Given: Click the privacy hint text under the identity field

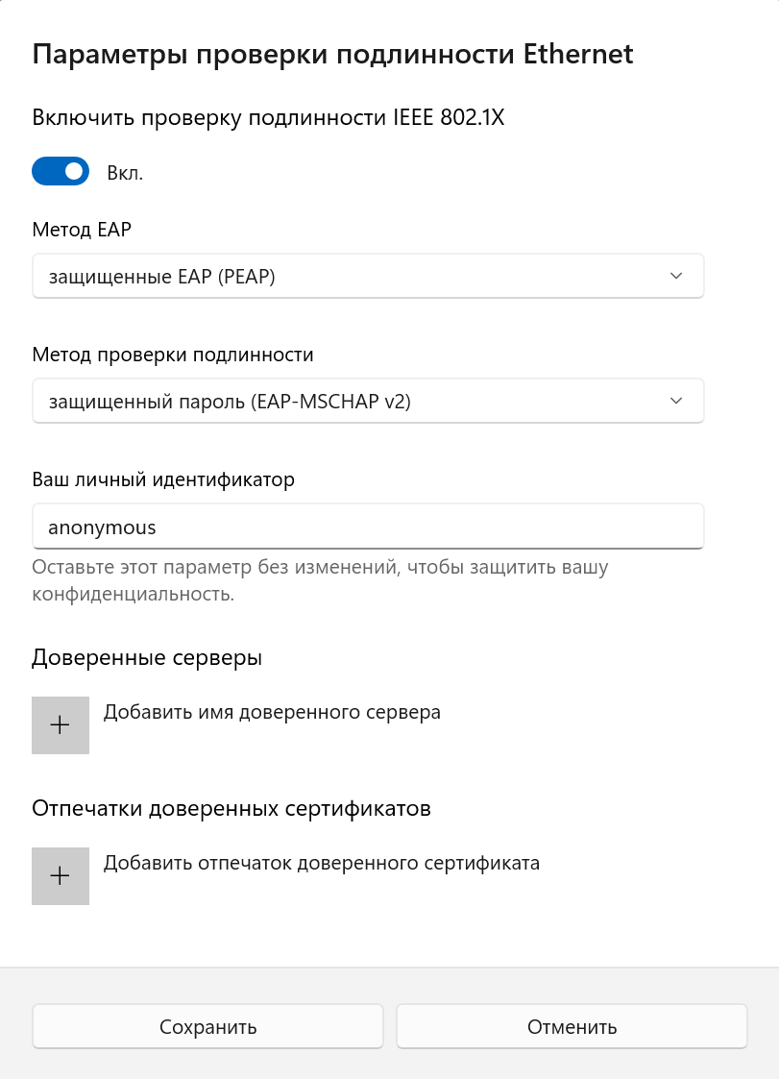Looking at the screenshot, I should pos(320,580).
